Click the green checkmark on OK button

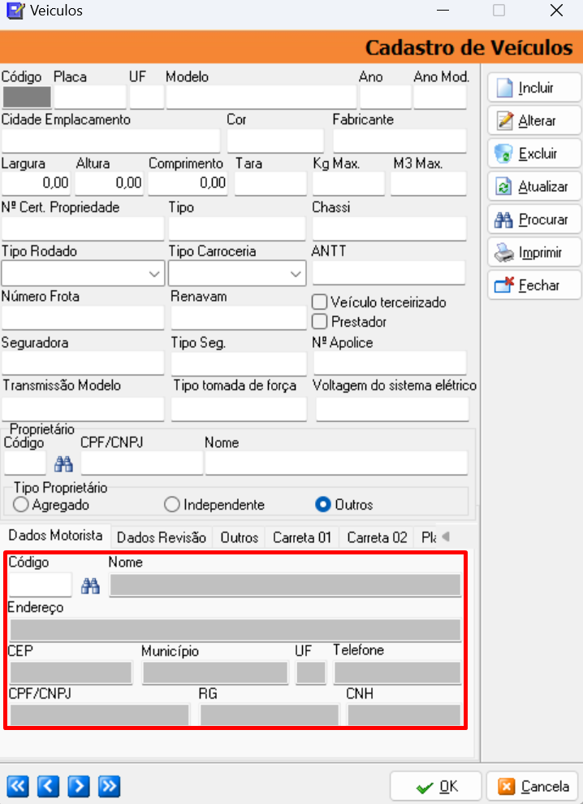pyautogui.click(x=424, y=788)
